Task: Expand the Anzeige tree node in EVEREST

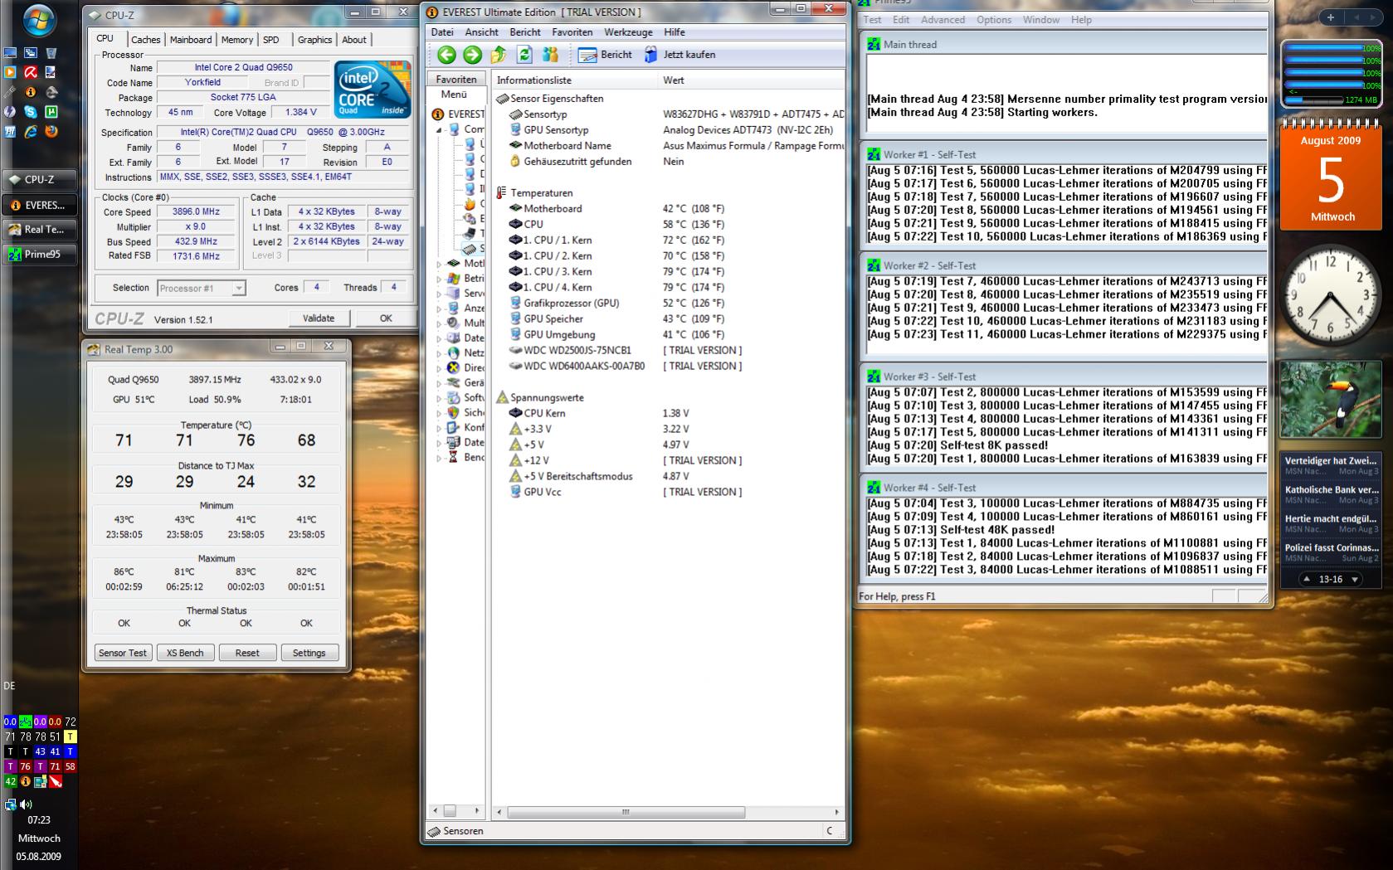Action: [x=439, y=309]
